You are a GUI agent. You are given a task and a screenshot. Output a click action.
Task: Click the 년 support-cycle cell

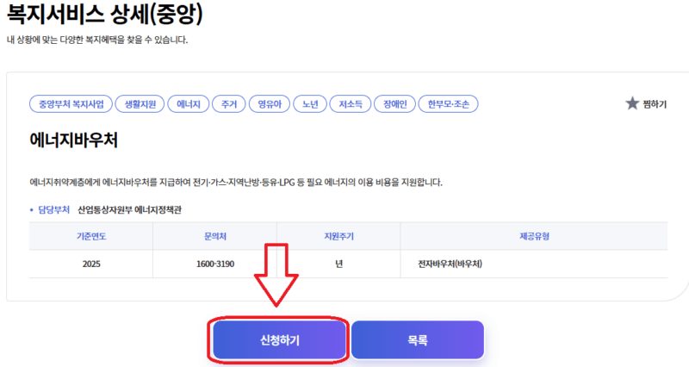coord(338,264)
